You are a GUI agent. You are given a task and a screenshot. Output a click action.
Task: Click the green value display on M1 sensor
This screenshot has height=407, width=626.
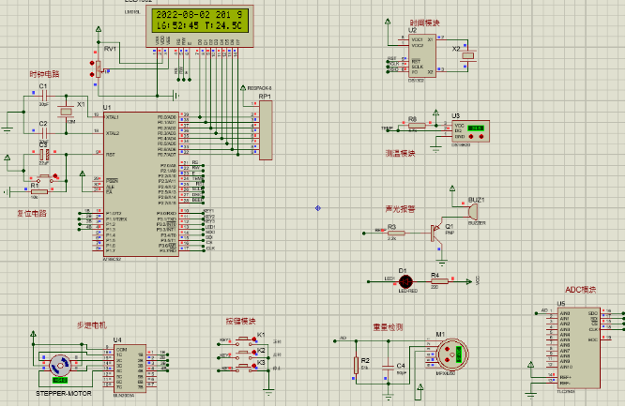[459, 354]
